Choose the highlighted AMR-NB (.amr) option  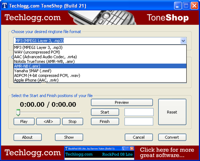[100, 66]
